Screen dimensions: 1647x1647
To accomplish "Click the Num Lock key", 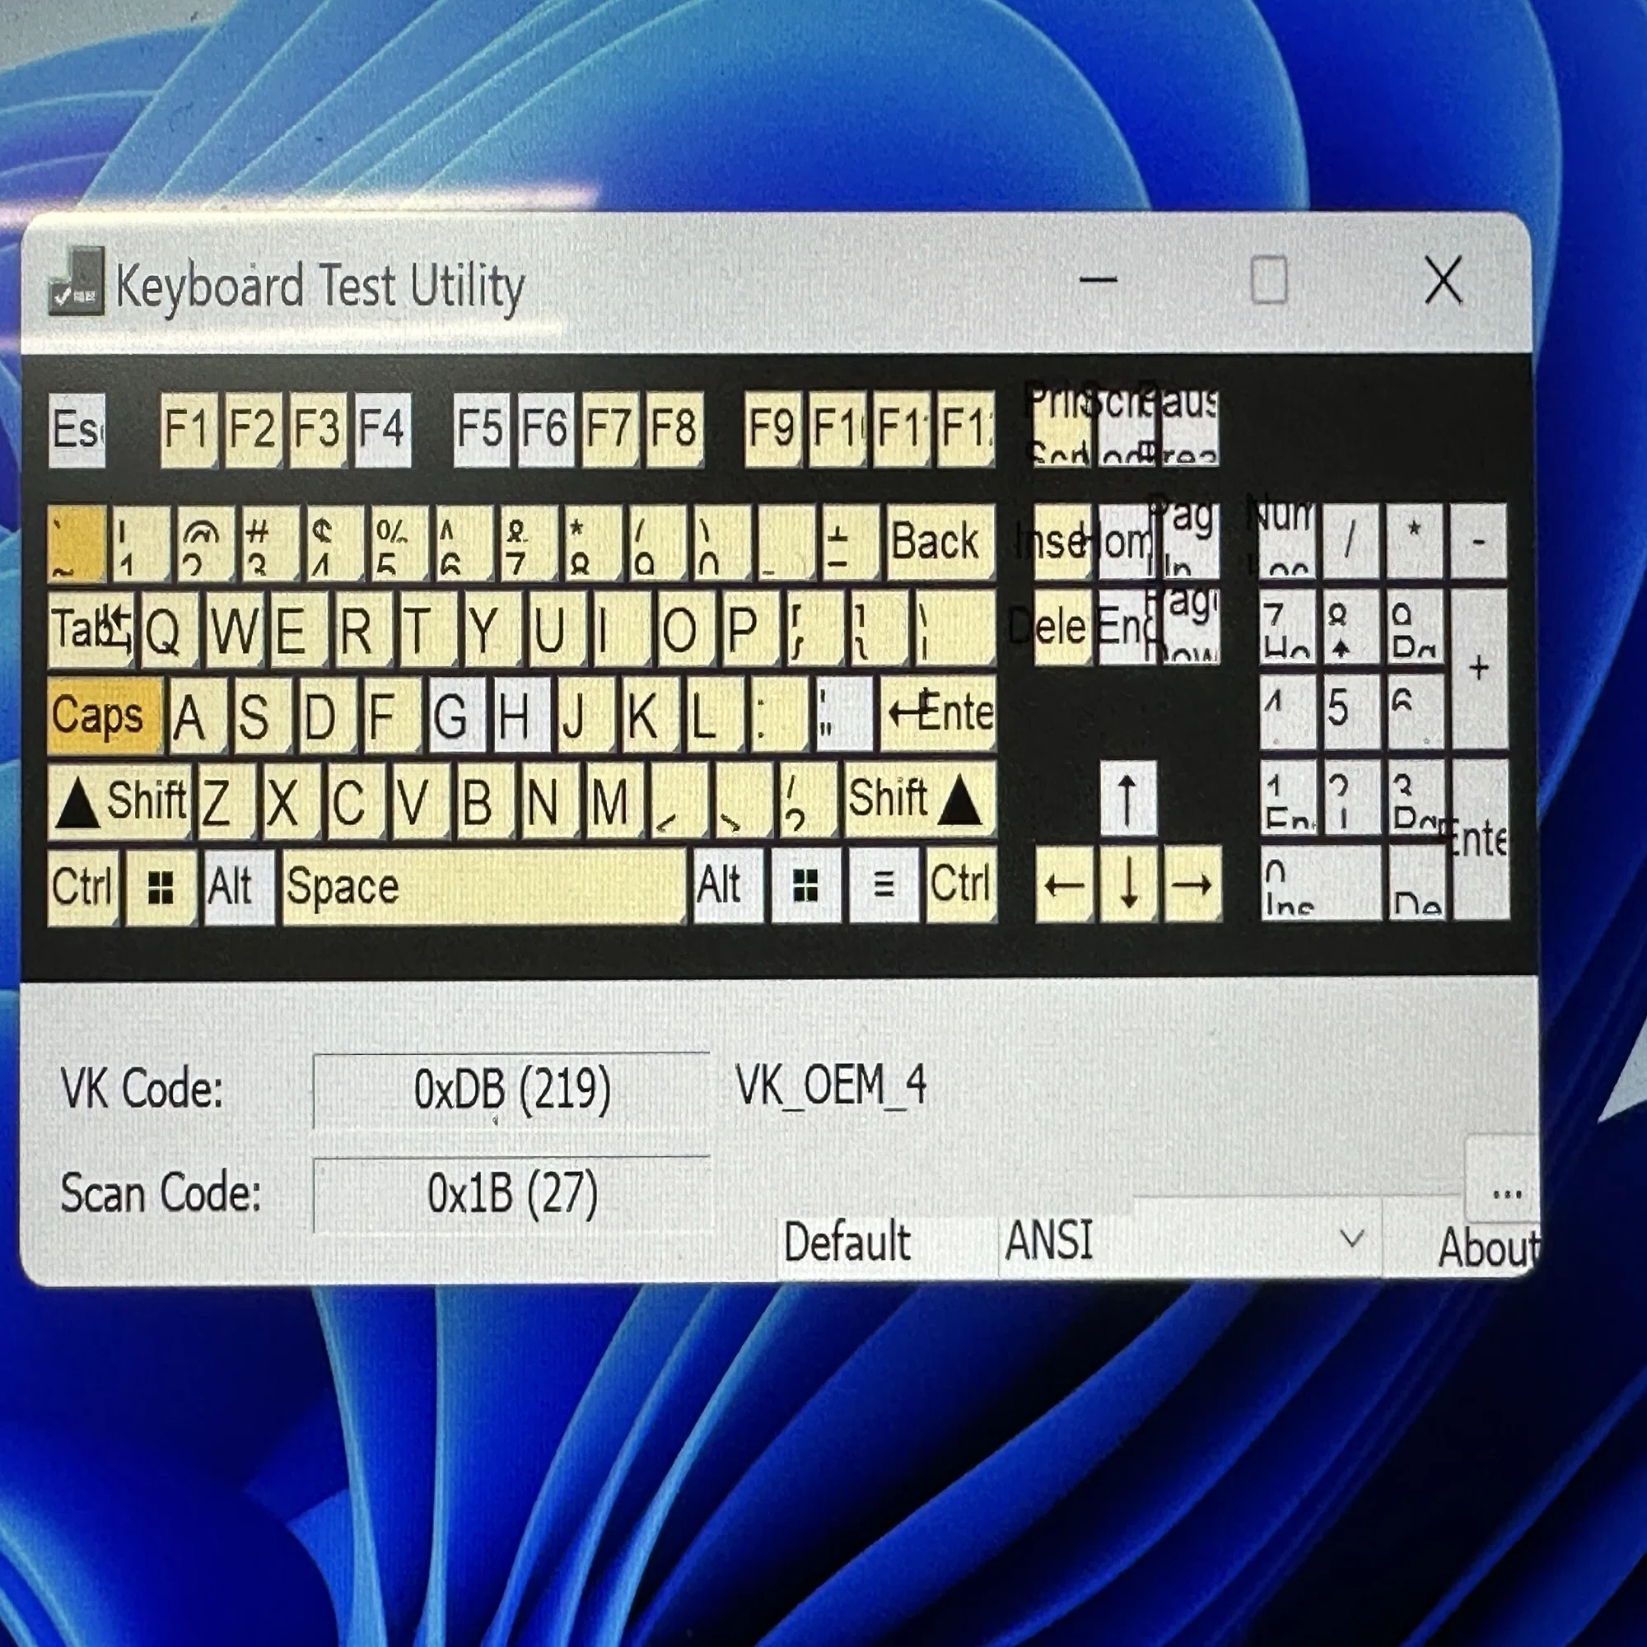I will coord(1287,540).
